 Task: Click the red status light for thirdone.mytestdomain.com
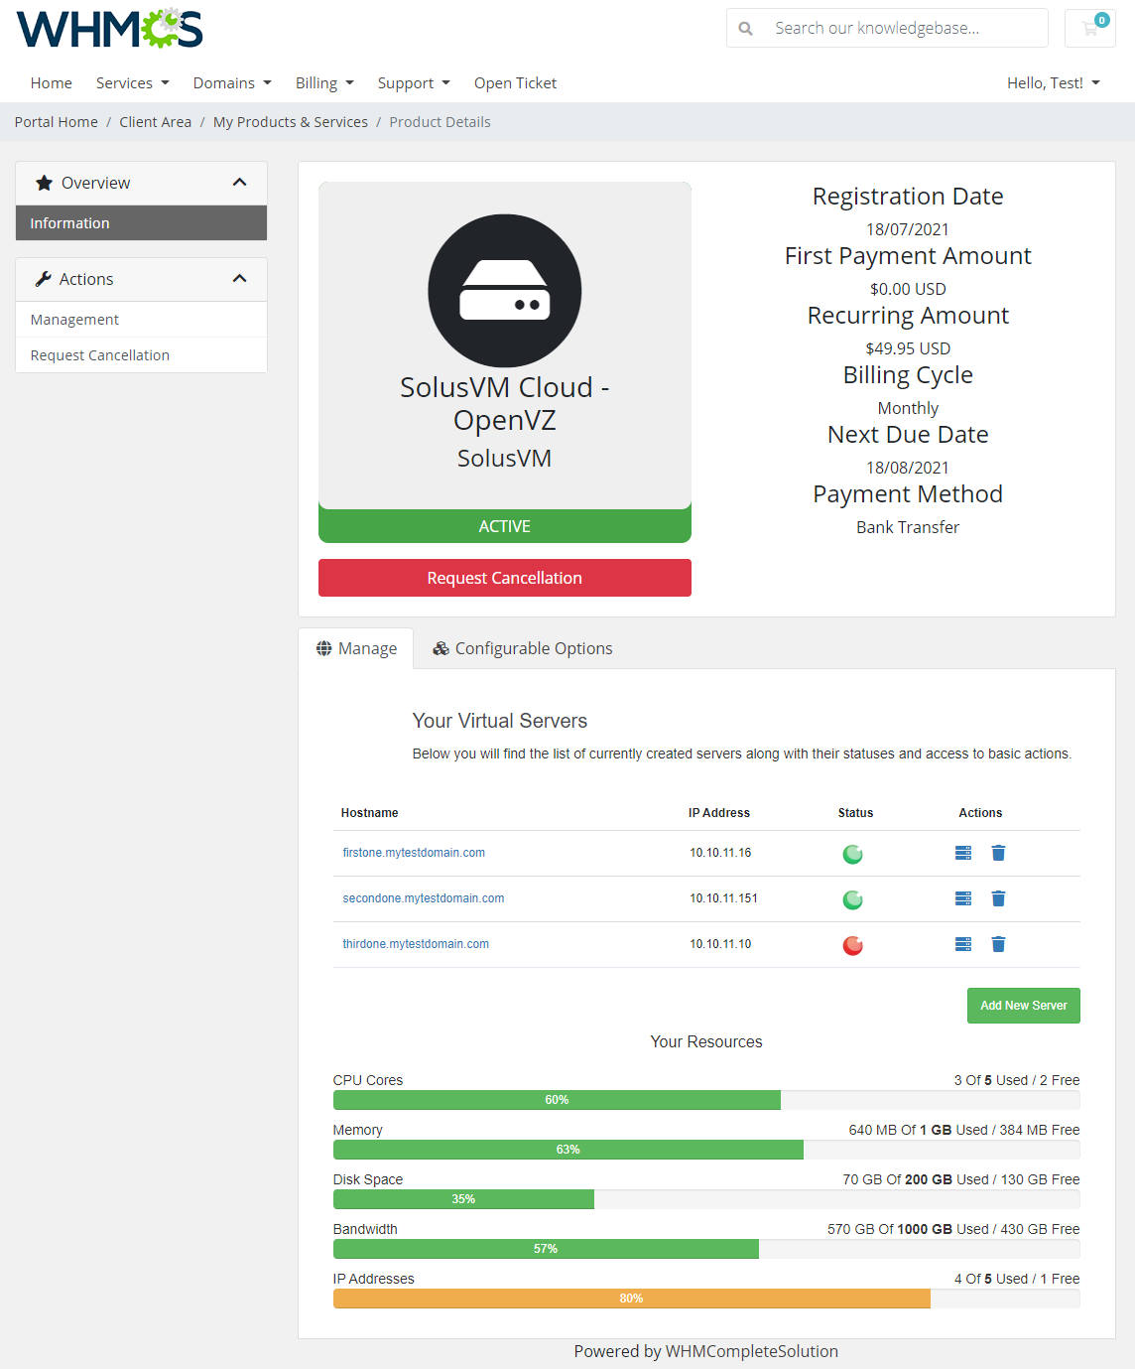(x=852, y=945)
